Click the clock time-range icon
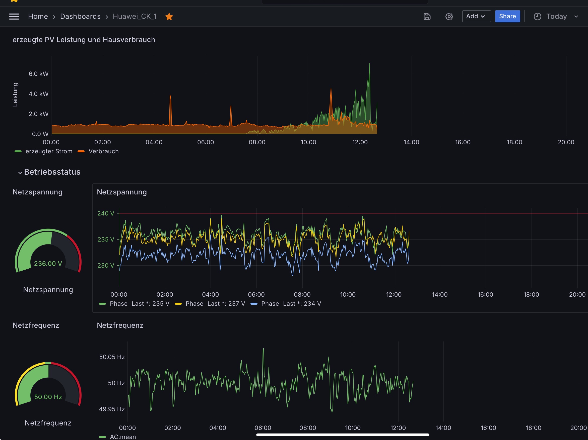588x440 pixels. 537,17
